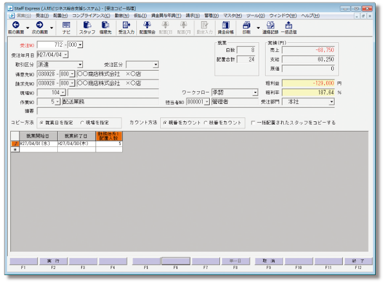386x287 pixels.
Task: Click the 配置(月) monthly placement icon
Action: point(183,25)
